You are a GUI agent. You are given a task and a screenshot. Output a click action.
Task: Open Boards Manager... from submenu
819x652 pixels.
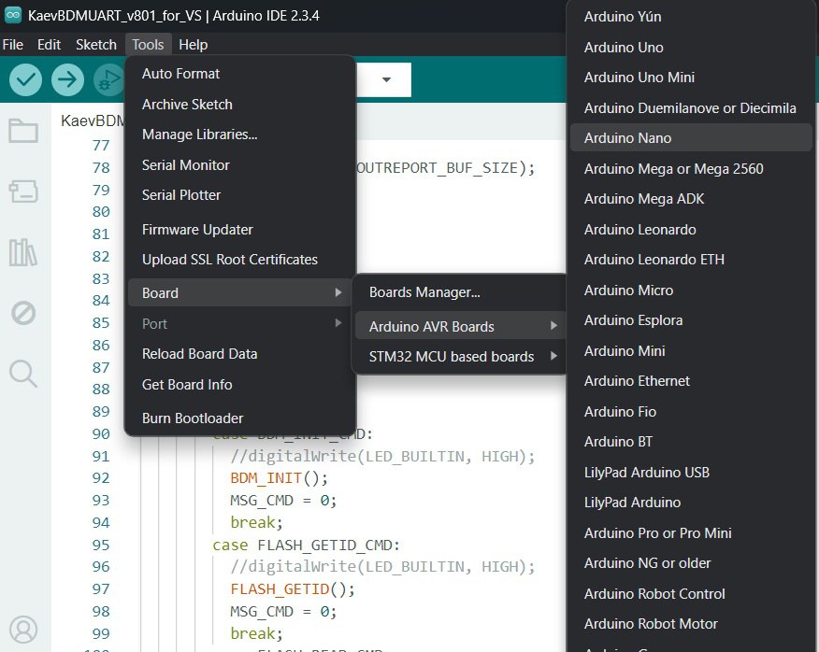[x=460, y=292]
